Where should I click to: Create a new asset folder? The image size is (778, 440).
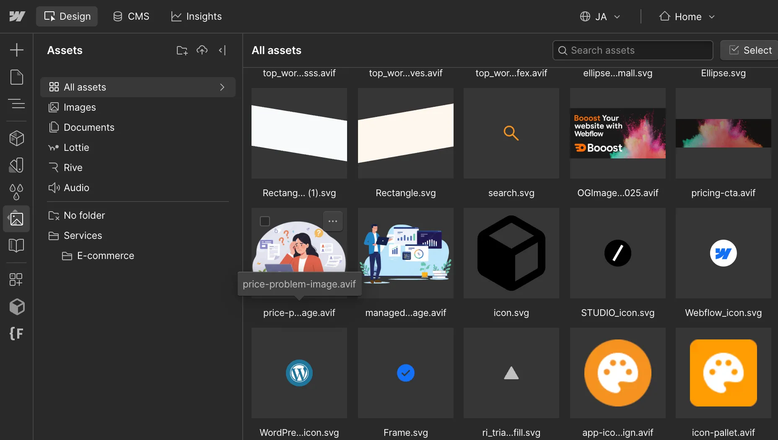[182, 50]
